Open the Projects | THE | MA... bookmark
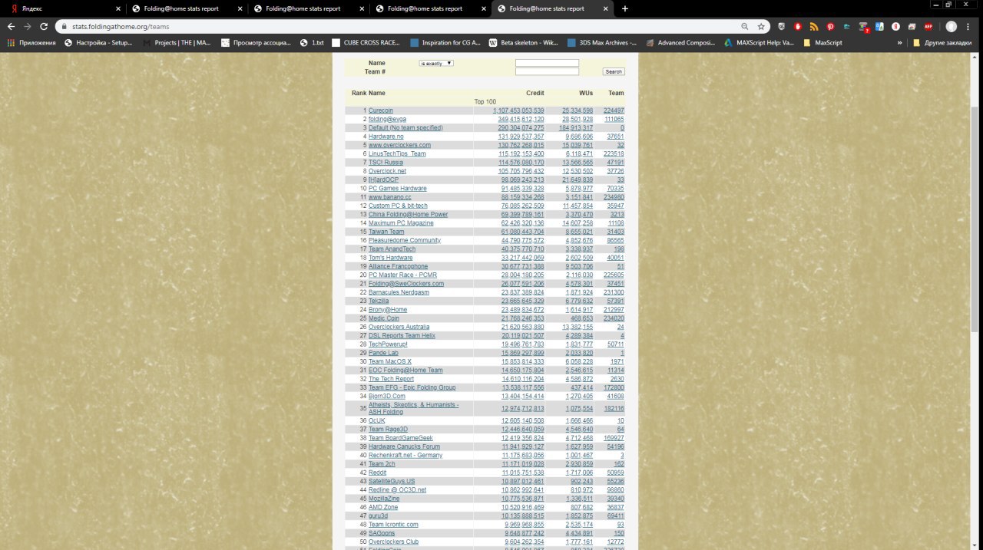The image size is (983, 550). pos(177,43)
